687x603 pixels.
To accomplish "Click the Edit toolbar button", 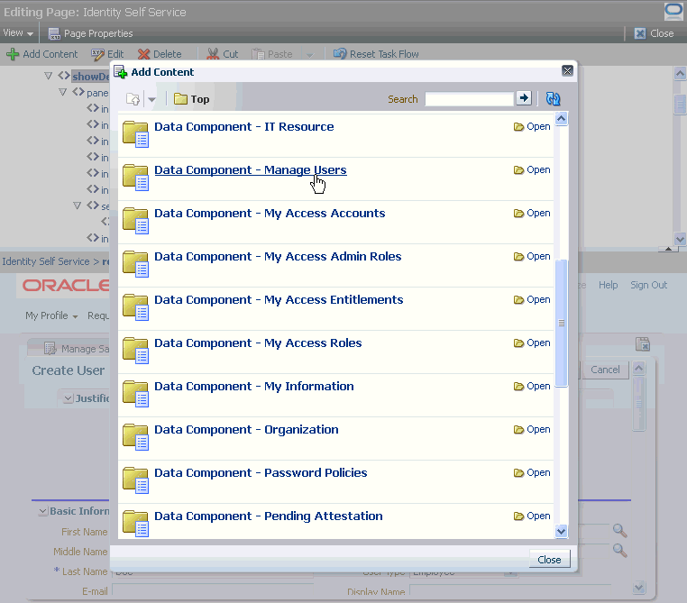I will (x=108, y=54).
